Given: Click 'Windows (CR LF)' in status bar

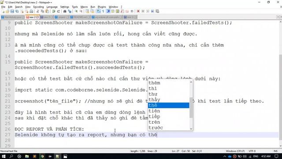Looking at the screenshot, I should click(235, 151).
